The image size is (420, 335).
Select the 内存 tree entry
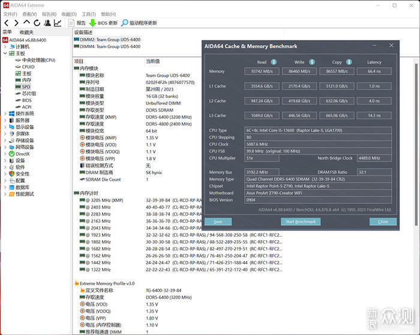(x=23, y=80)
